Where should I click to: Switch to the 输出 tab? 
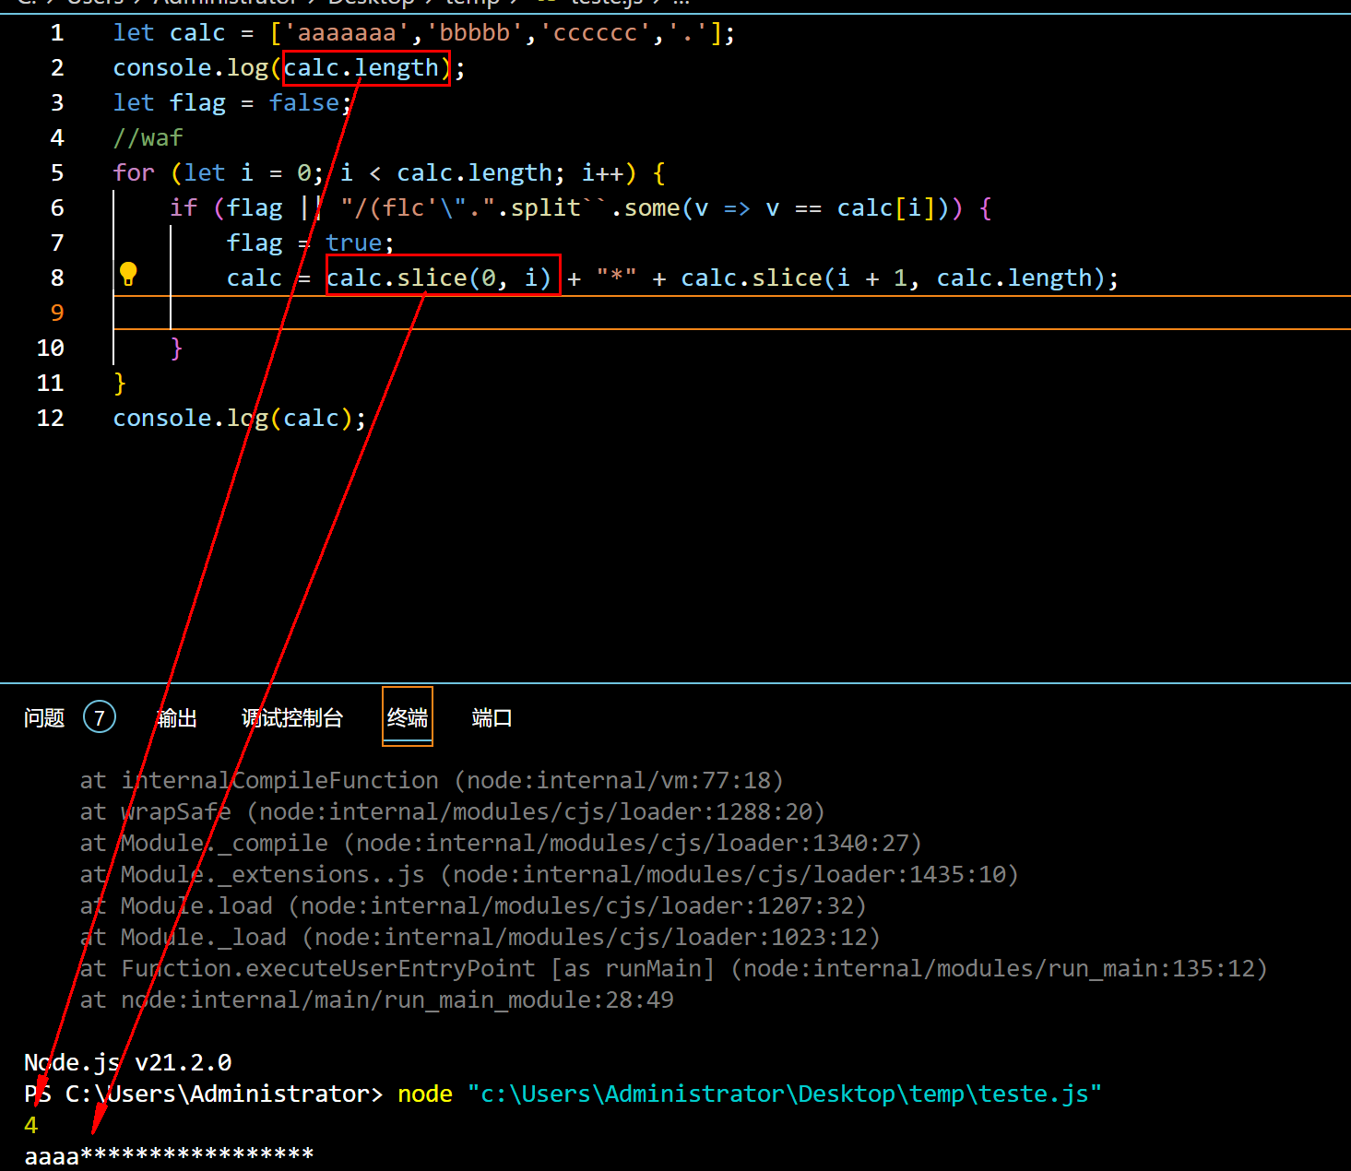point(177,717)
